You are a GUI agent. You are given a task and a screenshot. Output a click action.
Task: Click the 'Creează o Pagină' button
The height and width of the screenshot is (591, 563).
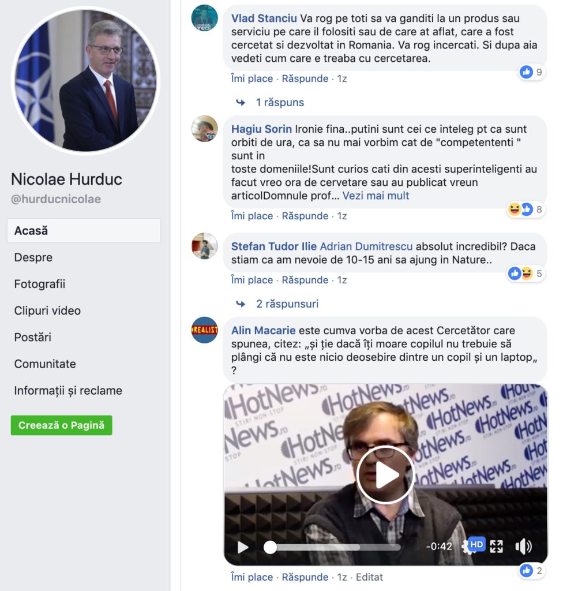[x=61, y=425]
